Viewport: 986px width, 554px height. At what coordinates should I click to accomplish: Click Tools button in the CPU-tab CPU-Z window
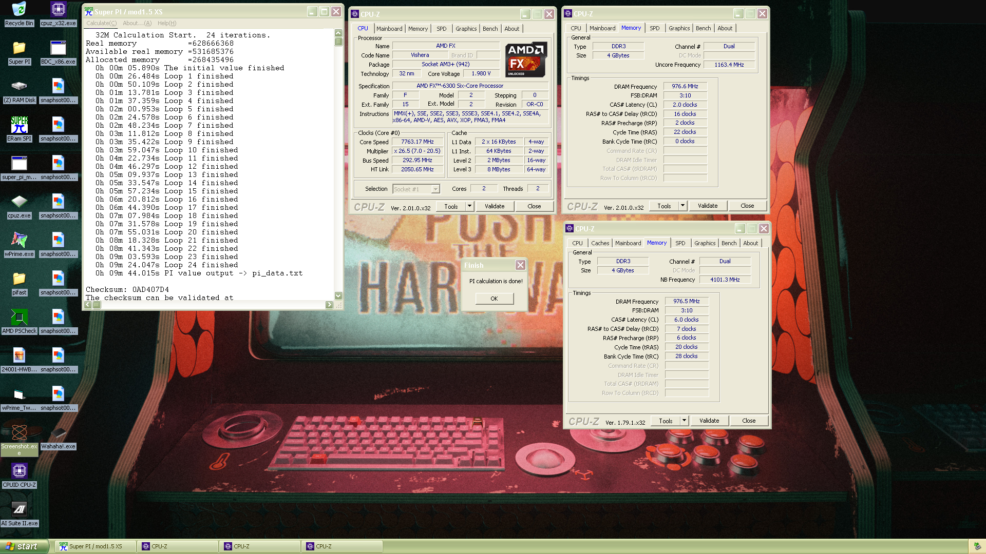point(451,206)
